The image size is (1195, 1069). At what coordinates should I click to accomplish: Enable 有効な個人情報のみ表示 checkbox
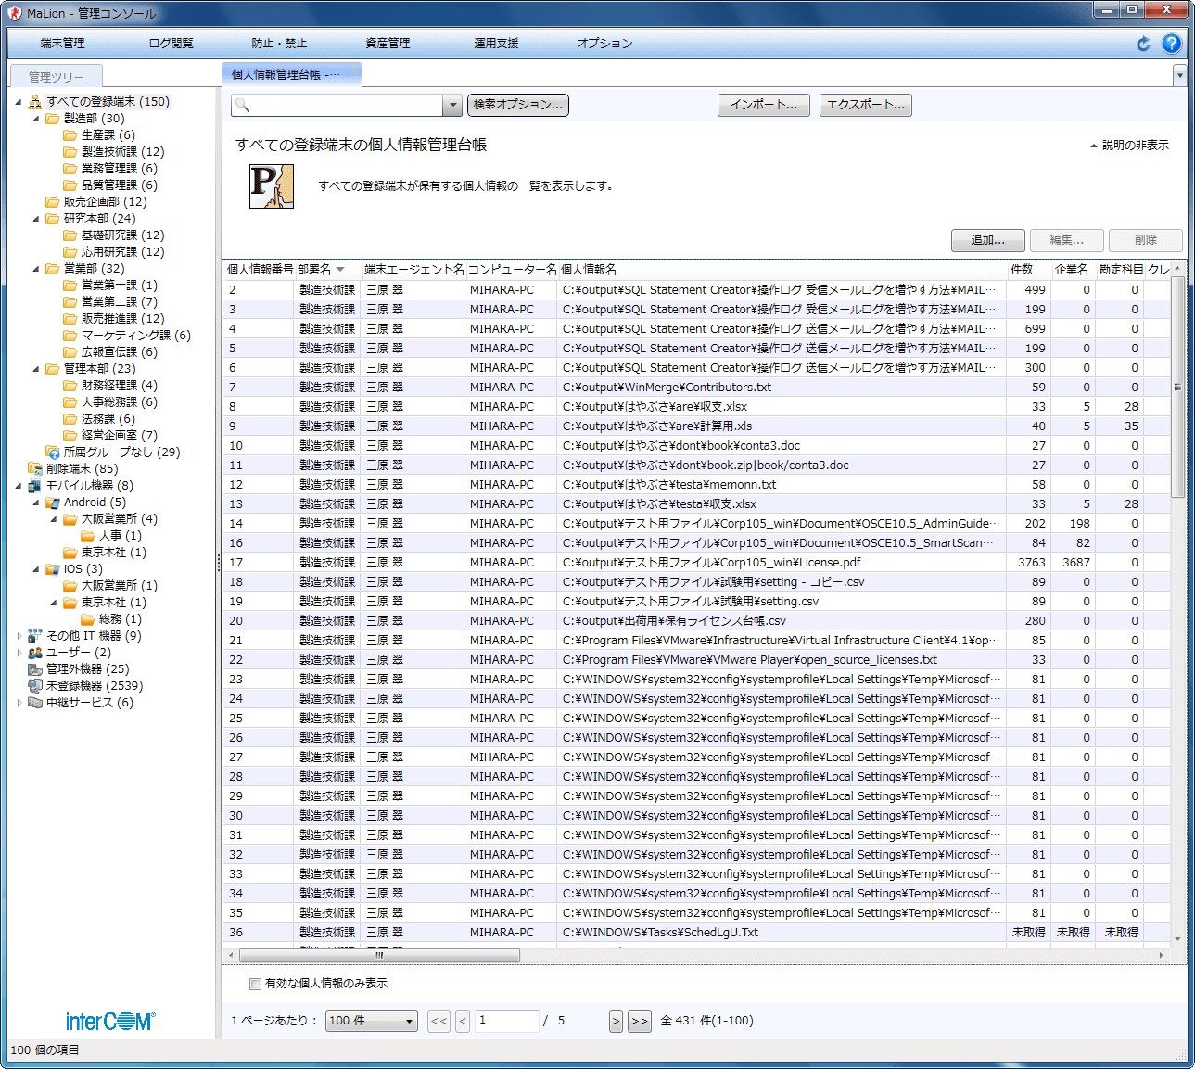pyautogui.click(x=255, y=984)
